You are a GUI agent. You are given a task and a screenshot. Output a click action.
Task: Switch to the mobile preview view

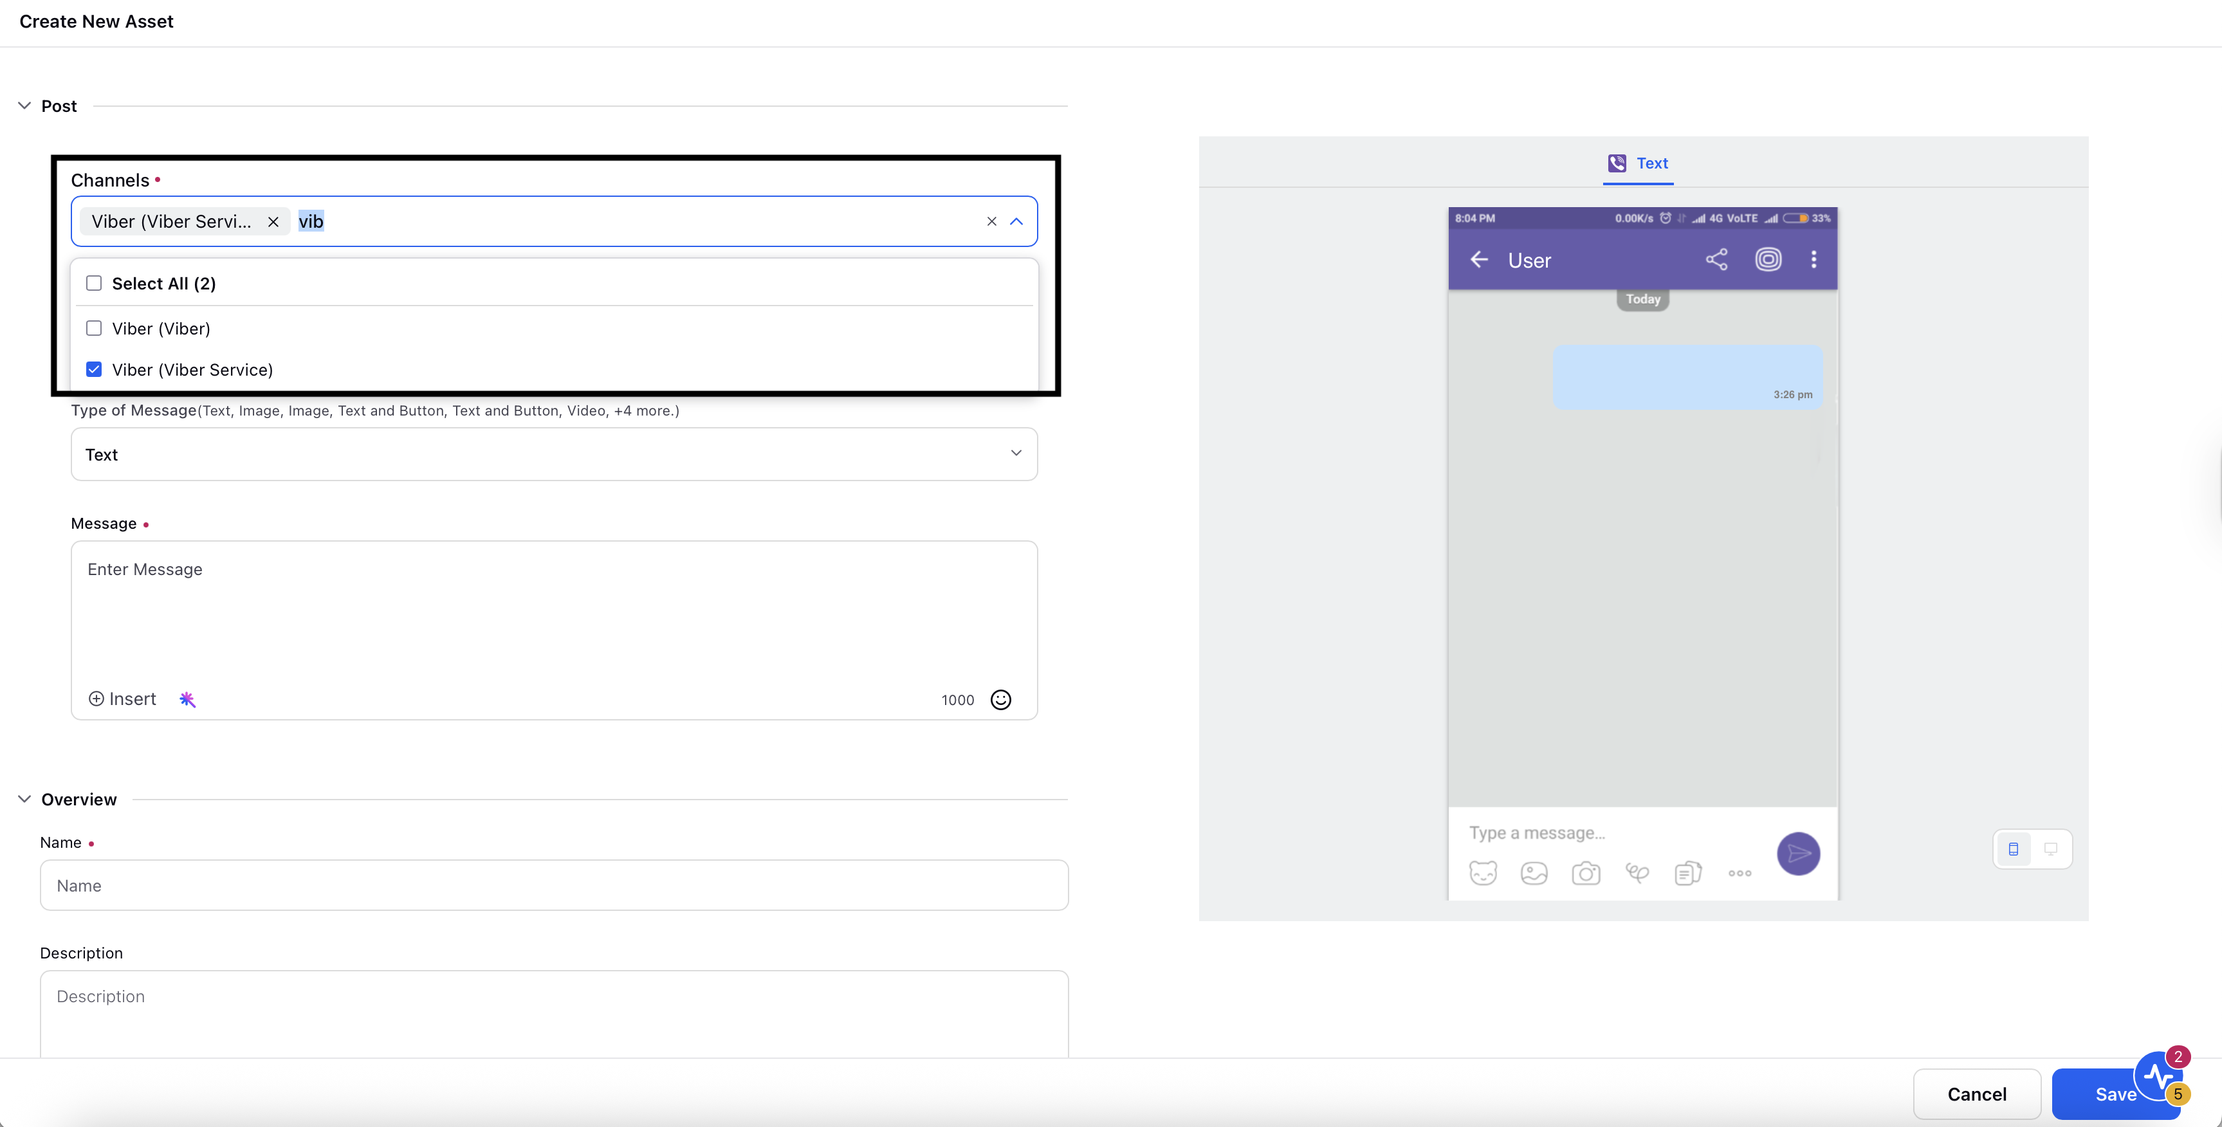coord(2014,849)
